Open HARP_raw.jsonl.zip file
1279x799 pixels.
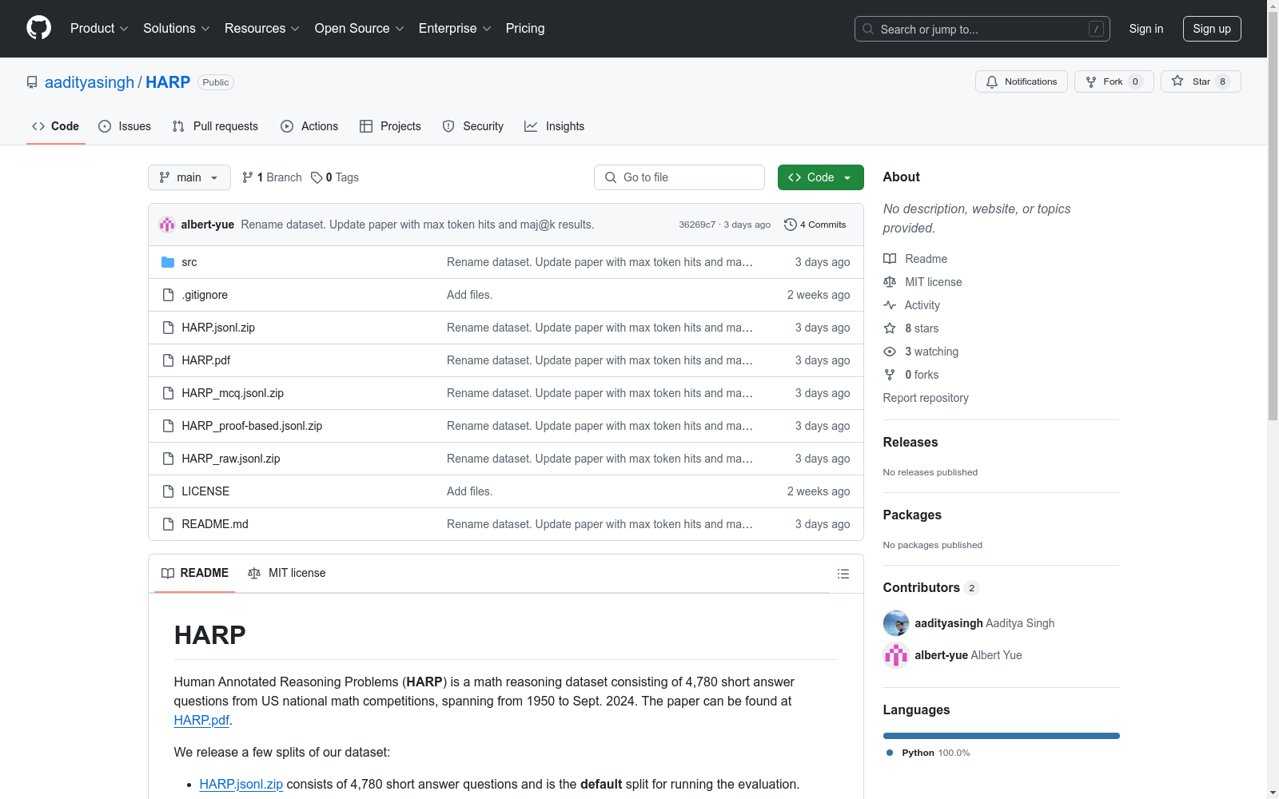[231, 459]
